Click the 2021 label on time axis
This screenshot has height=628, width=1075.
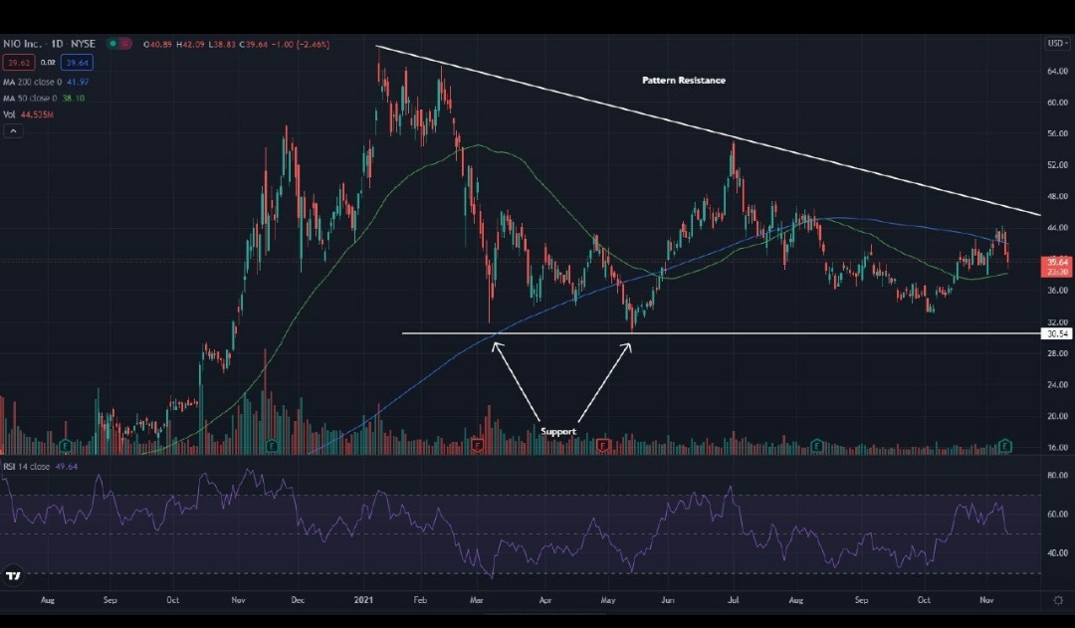click(363, 600)
